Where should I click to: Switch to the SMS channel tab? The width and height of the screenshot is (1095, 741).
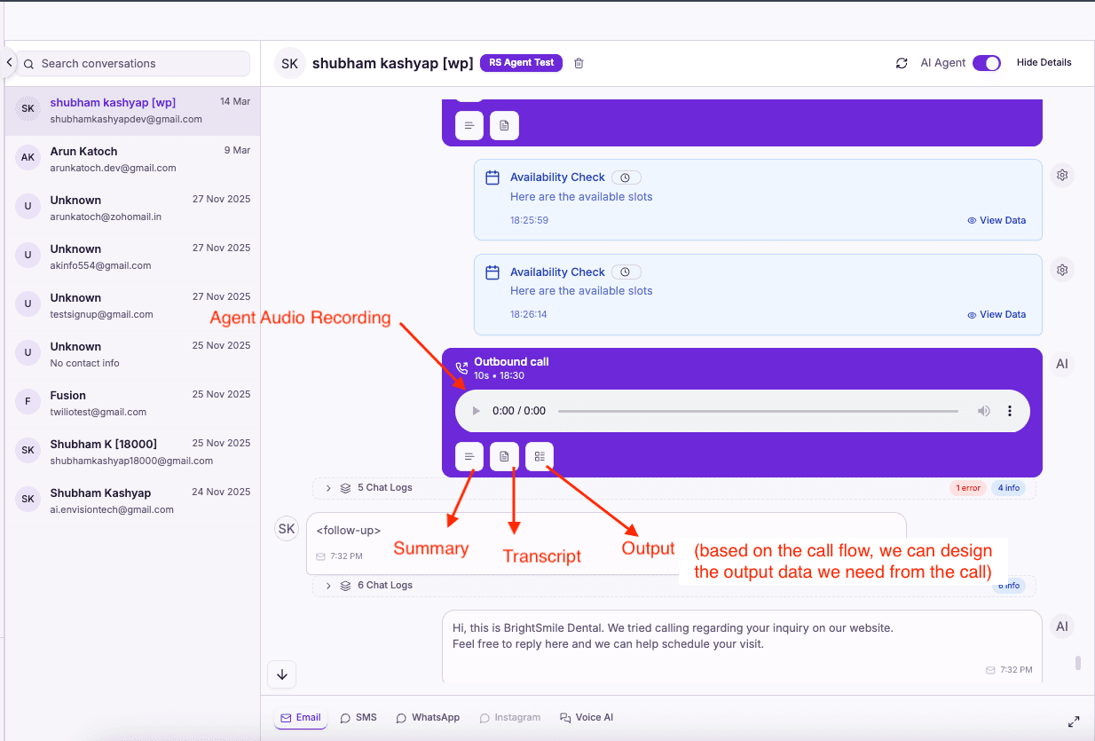pyautogui.click(x=358, y=717)
